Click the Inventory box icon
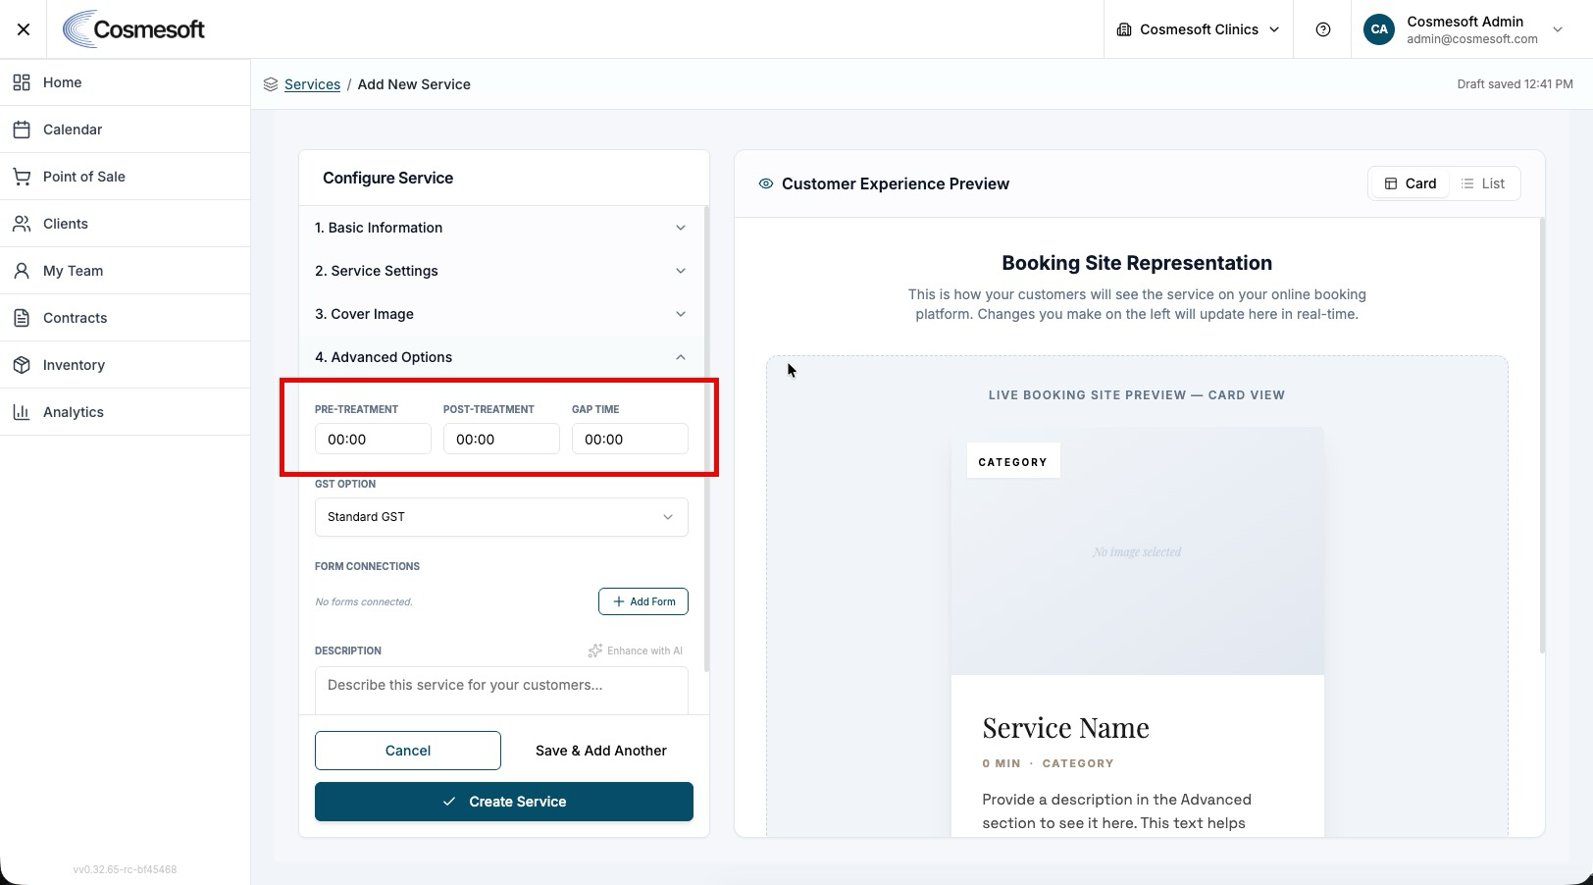Image resolution: width=1593 pixels, height=885 pixels. (22, 365)
